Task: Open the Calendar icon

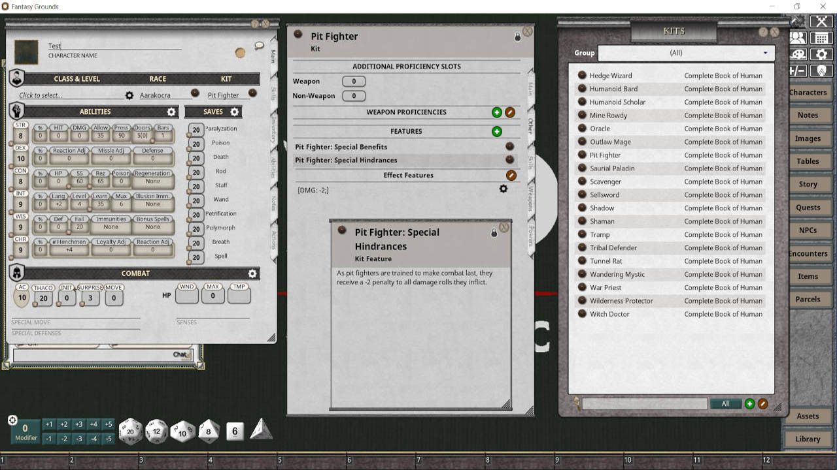Action: (821, 38)
